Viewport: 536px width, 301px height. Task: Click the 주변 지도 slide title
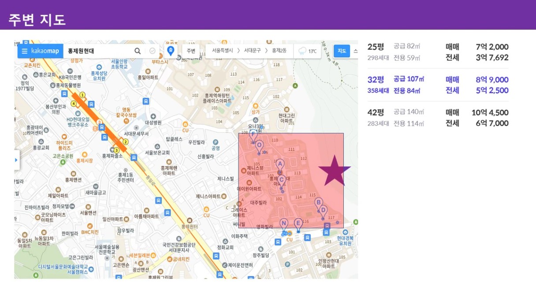[37, 20]
